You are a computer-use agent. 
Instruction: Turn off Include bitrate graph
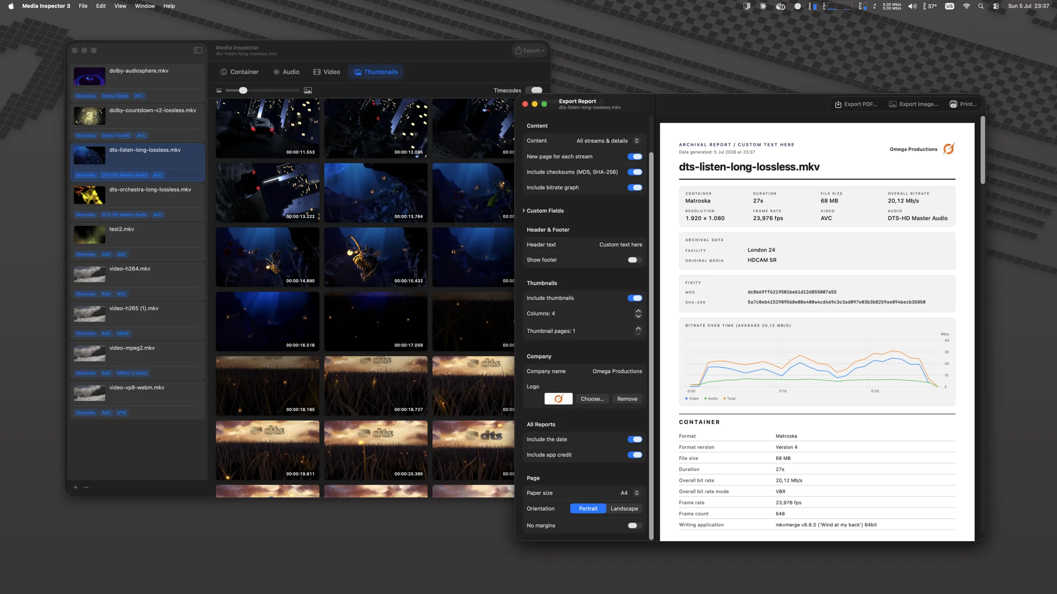(x=635, y=187)
